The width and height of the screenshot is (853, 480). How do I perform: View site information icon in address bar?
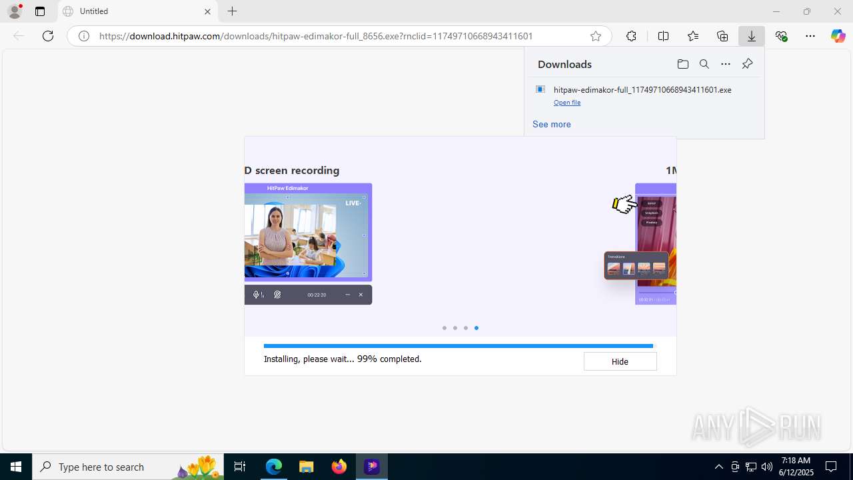click(x=84, y=36)
